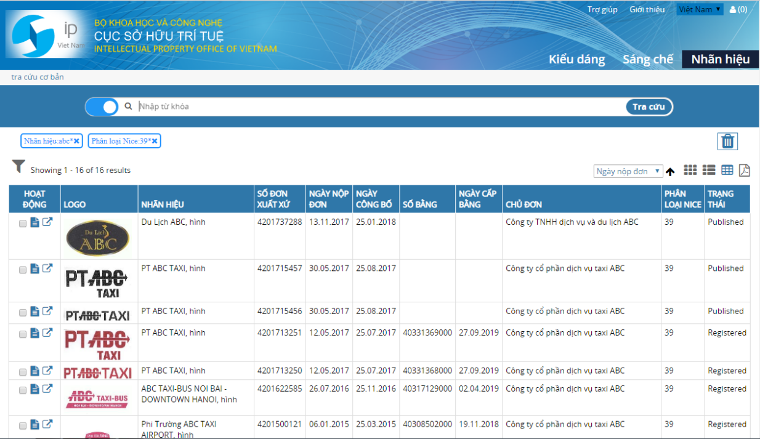Tick checkbox for application 4201715456
760x439 pixels.
pos(23,312)
